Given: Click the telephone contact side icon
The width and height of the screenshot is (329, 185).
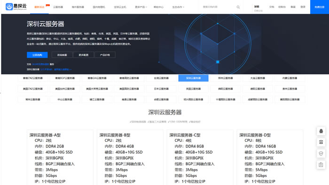Looking at the screenshot, I should [x=321, y=142].
